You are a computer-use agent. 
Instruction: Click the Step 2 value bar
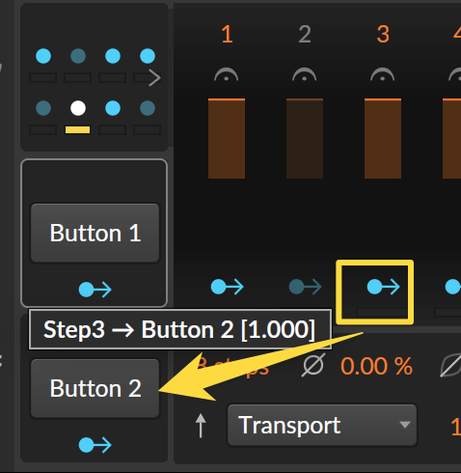[305, 138]
